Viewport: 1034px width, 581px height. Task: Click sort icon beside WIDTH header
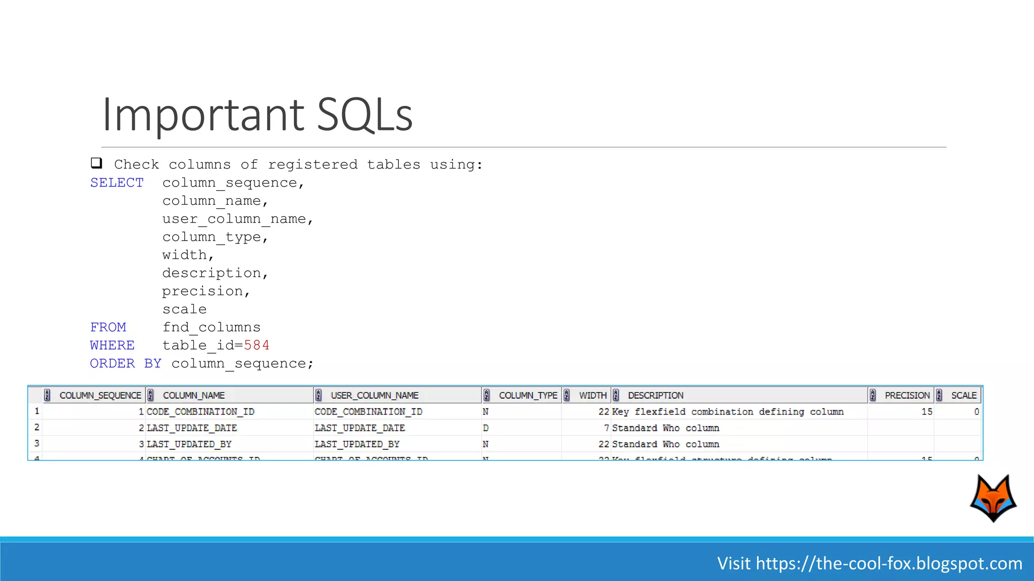pyautogui.click(x=566, y=395)
